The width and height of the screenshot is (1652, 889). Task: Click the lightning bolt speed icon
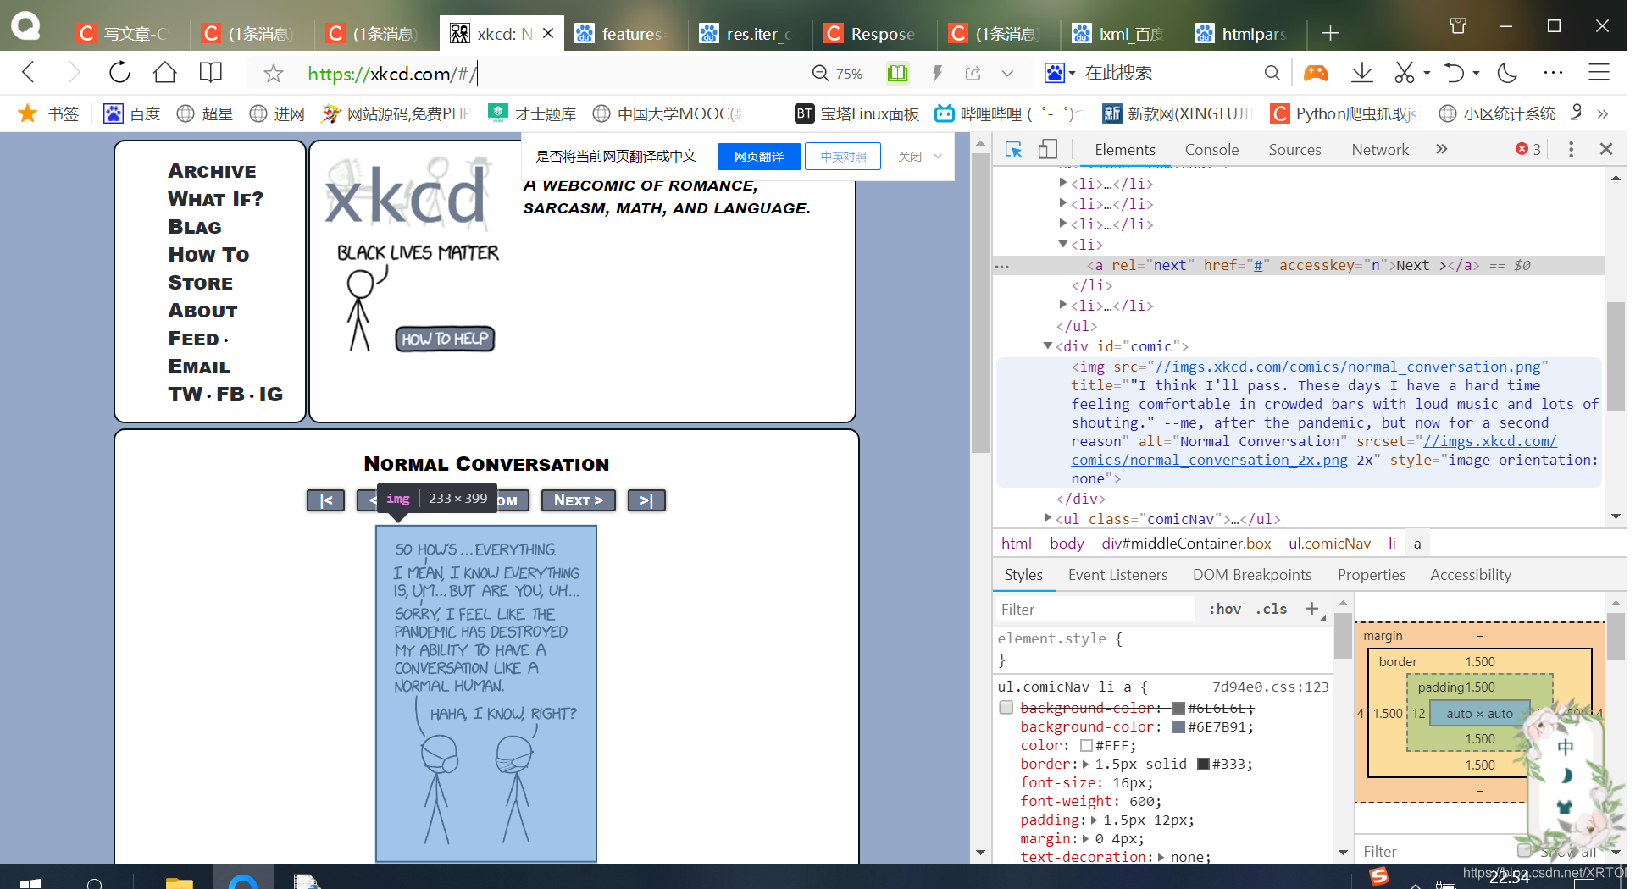coord(937,74)
